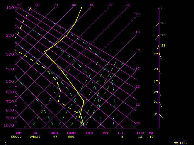Click the McIDAS label in the corner
The height and width of the screenshot is (145, 194).
coord(180,143)
